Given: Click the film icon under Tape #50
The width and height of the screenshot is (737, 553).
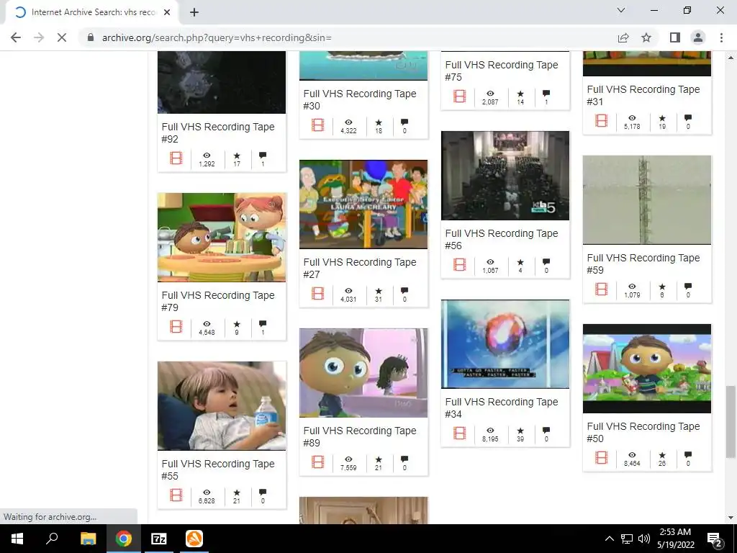Looking at the screenshot, I should [601, 457].
